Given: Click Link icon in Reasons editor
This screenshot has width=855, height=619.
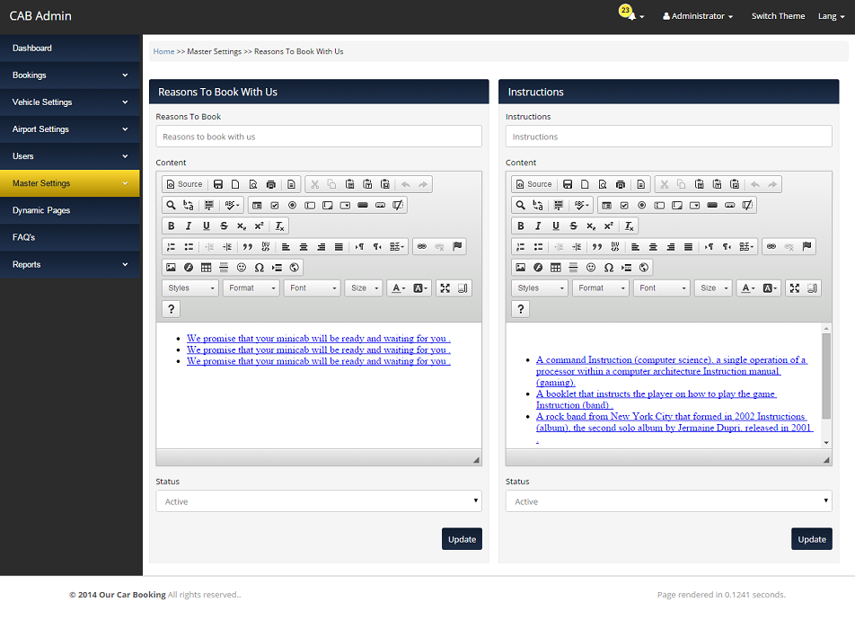Looking at the screenshot, I should (x=421, y=246).
